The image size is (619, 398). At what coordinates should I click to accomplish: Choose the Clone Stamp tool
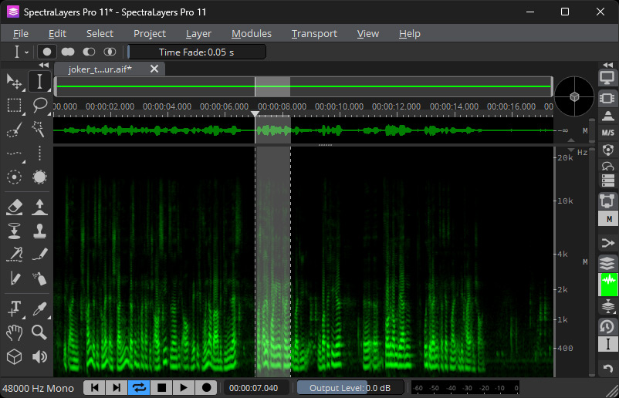click(x=39, y=231)
